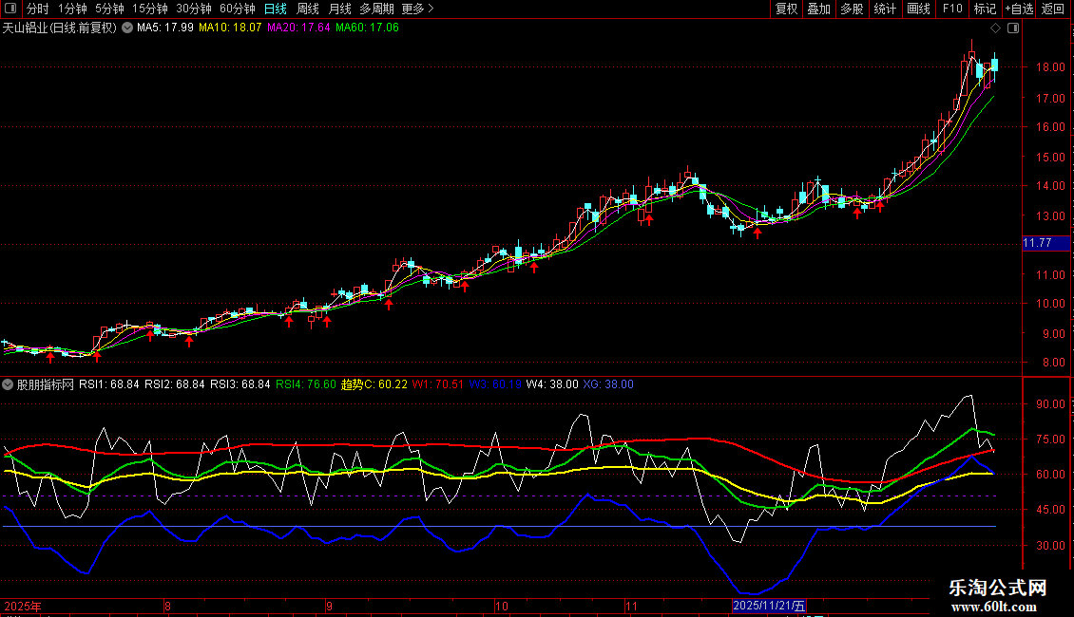Add stock via +自选 button
The height and width of the screenshot is (617, 1074).
tap(1019, 9)
